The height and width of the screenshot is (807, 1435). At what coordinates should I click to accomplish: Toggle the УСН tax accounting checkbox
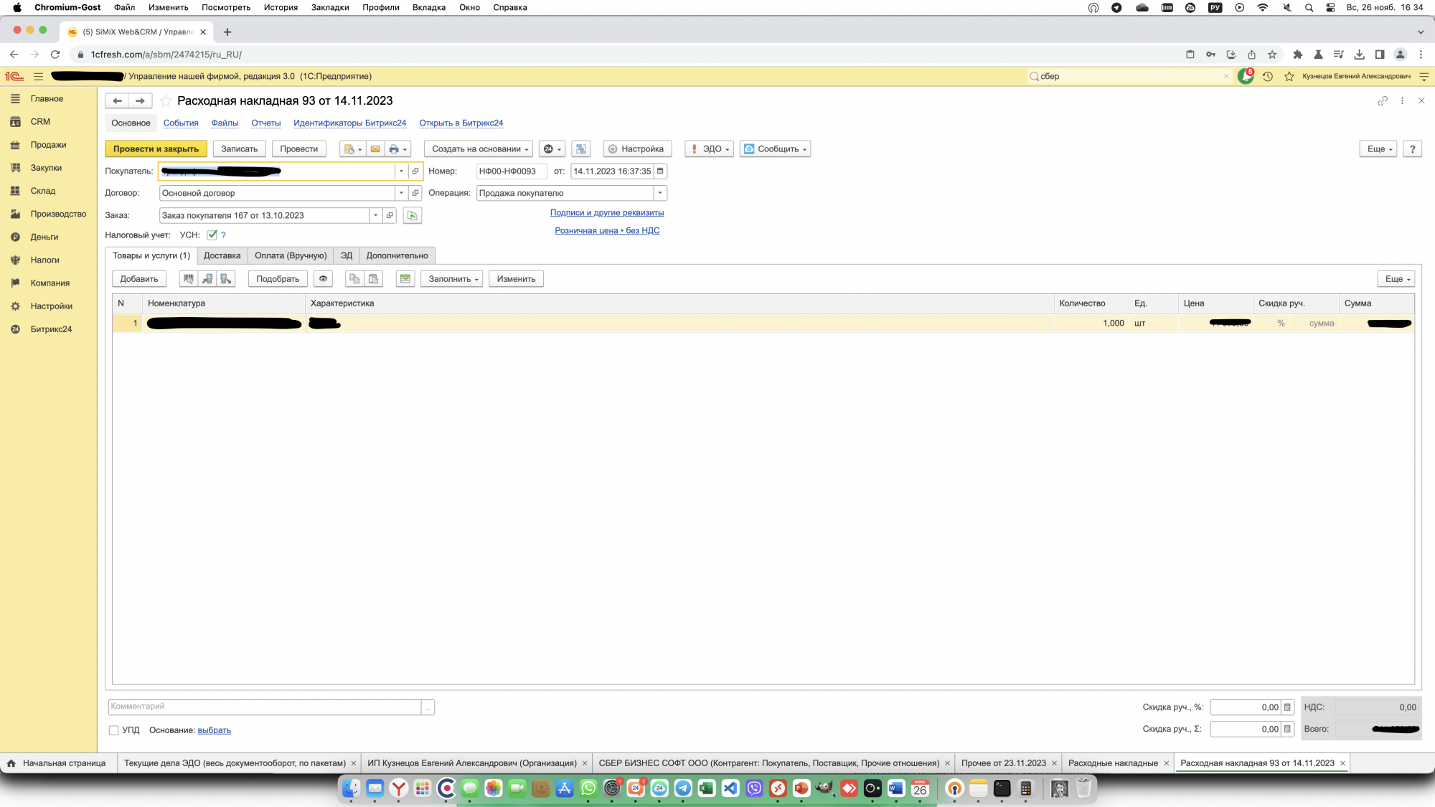click(x=212, y=235)
